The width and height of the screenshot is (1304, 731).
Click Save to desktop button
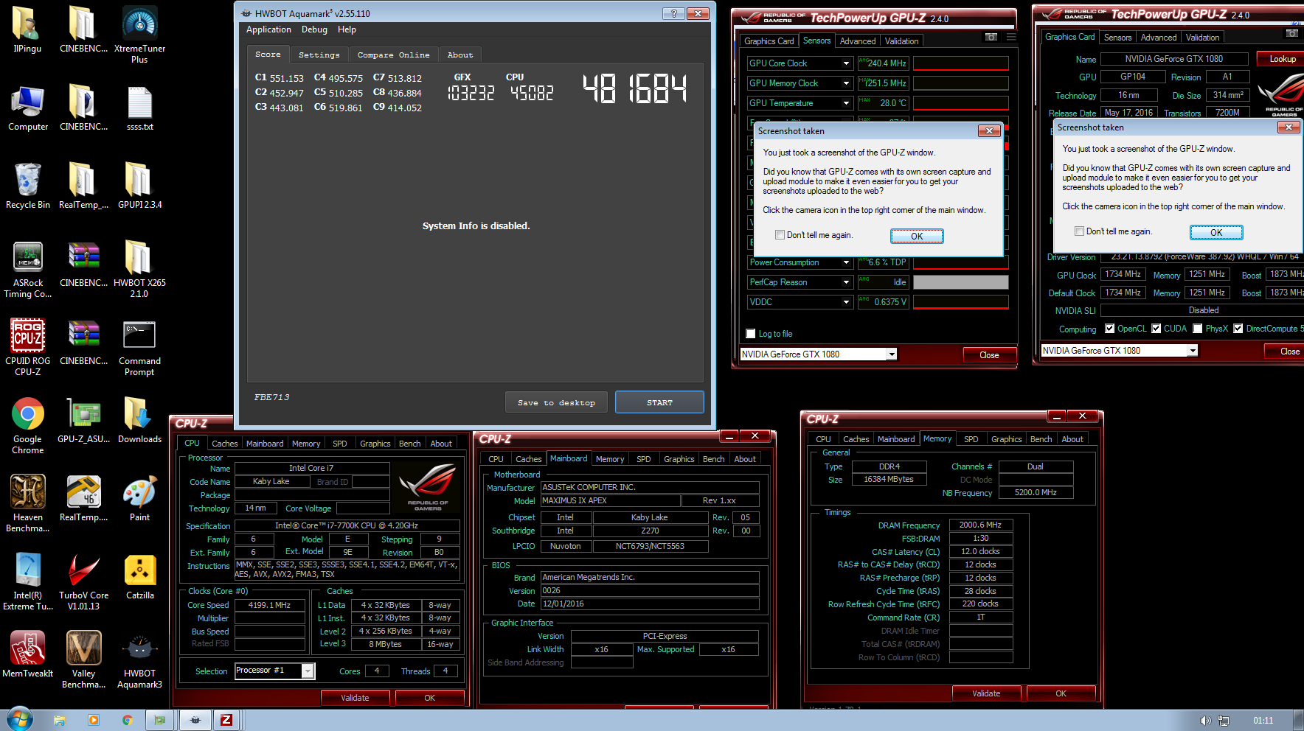point(556,402)
